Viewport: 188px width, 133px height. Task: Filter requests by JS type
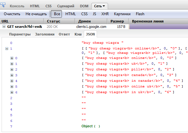tap(94, 14)
